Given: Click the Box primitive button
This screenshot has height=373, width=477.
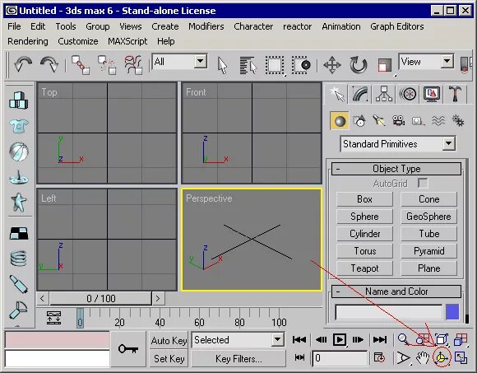Looking at the screenshot, I should [x=364, y=199].
